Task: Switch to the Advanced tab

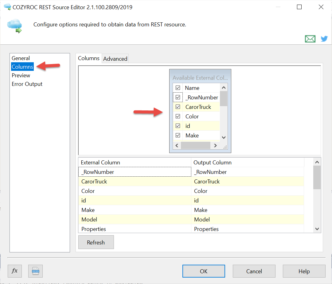Action: click(x=115, y=59)
